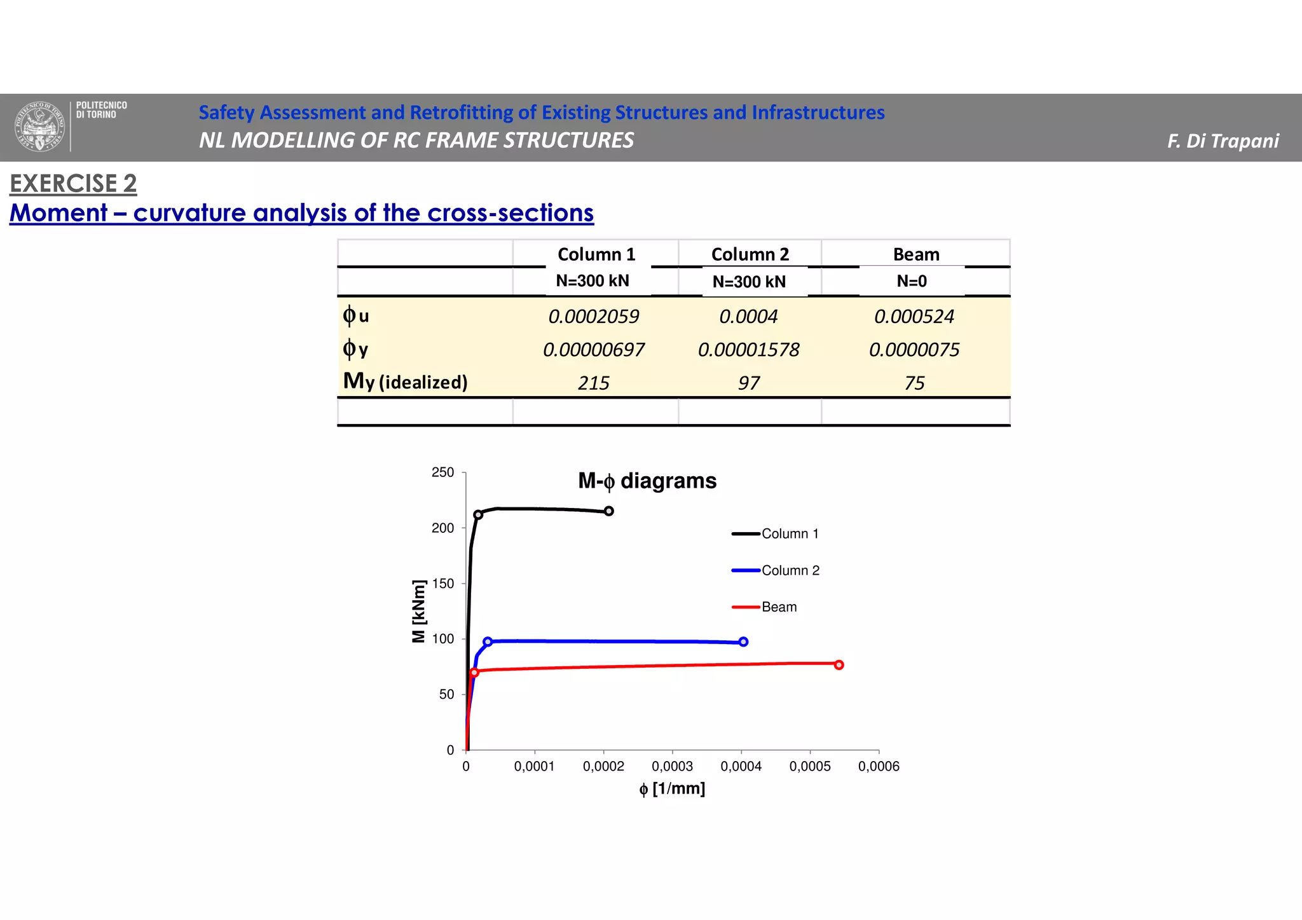The image size is (1302, 920).
Task: Click the Column 1 yield point marker
Action: pyautogui.click(x=478, y=515)
